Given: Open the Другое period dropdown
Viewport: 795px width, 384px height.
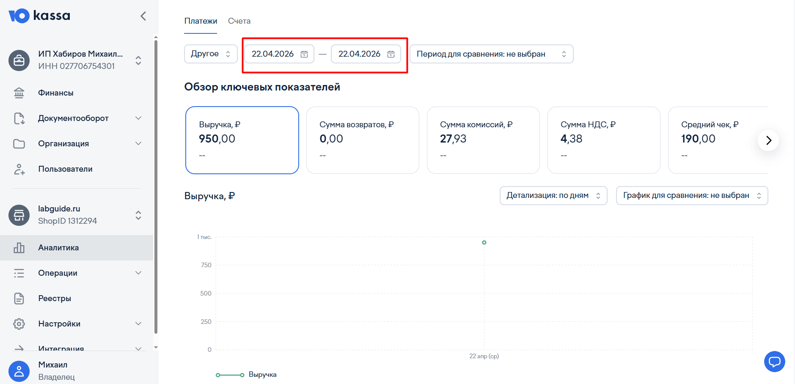Looking at the screenshot, I should pyautogui.click(x=211, y=54).
